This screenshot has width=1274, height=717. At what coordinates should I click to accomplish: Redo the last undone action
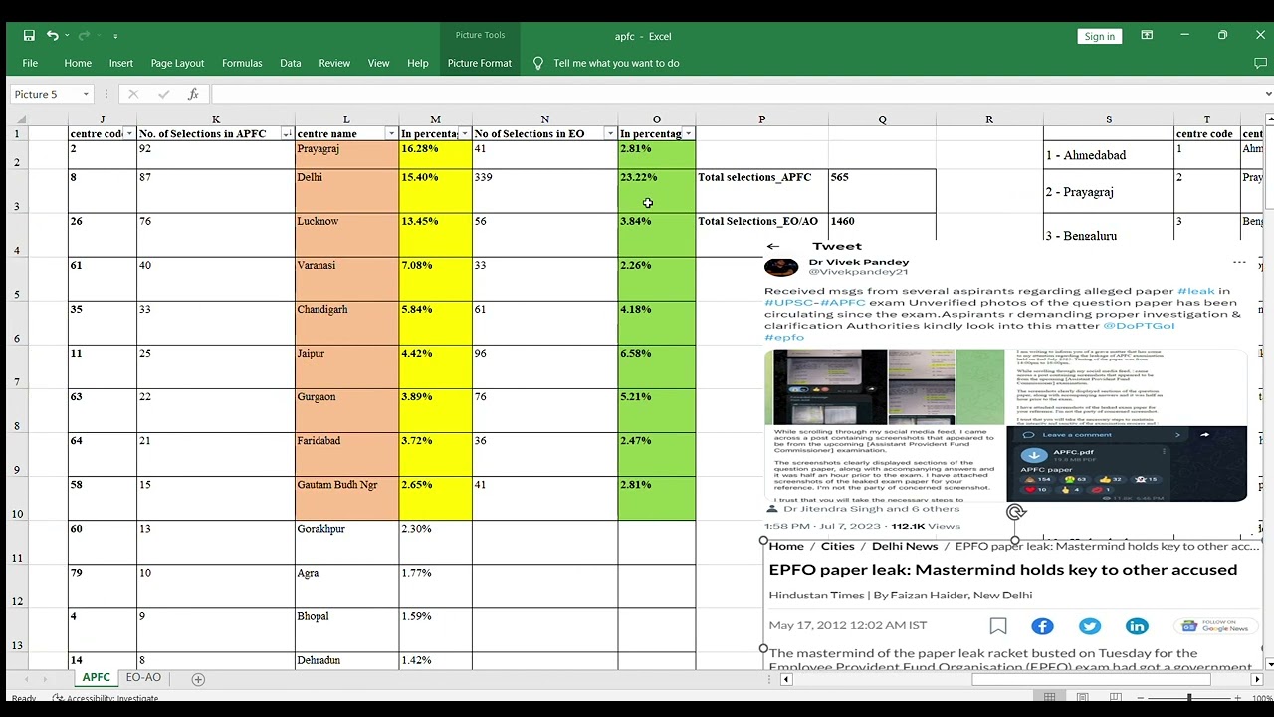84,36
